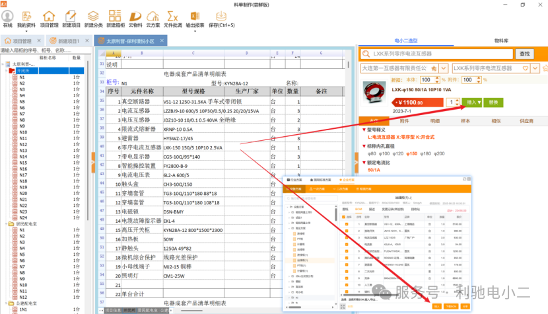Expand the LXK系列 product series dropdown
548x314 pixels.
tap(535, 68)
